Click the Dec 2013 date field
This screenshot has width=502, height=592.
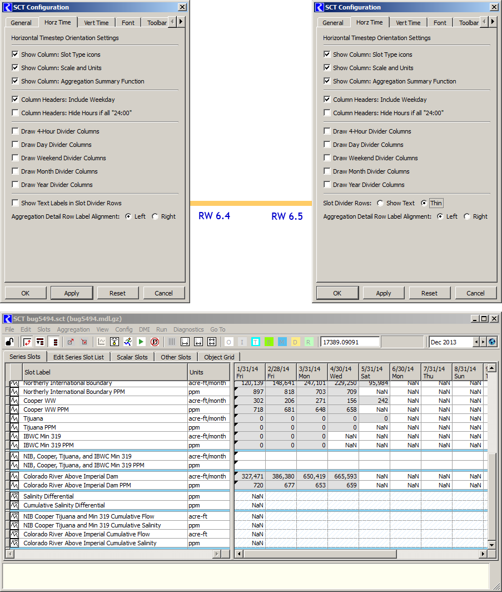coord(451,342)
